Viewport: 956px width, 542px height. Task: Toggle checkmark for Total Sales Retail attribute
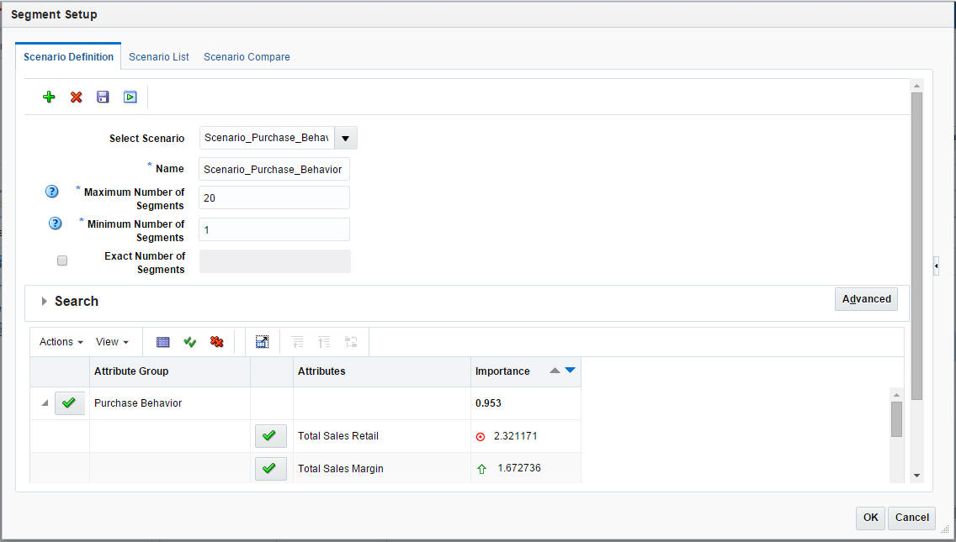pos(271,436)
